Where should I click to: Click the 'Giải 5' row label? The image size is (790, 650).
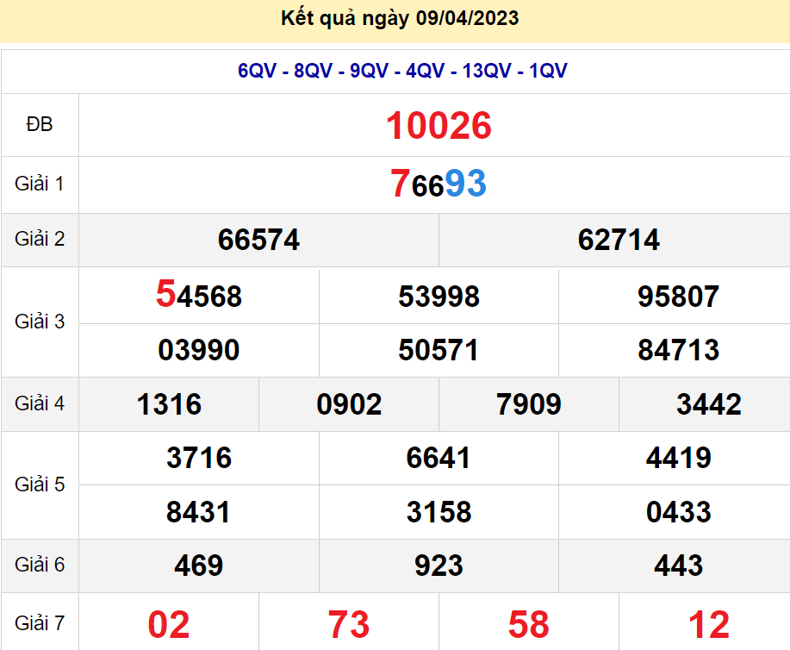[x=40, y=484]
